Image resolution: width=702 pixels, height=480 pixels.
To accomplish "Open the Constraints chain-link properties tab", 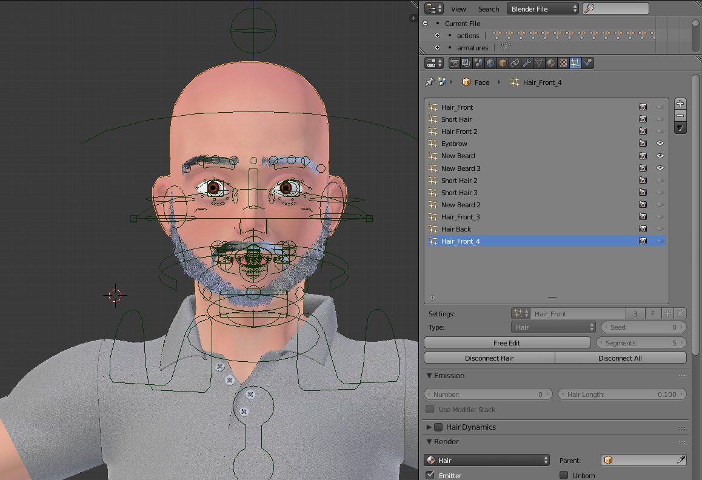I will (x=515, y=63).
